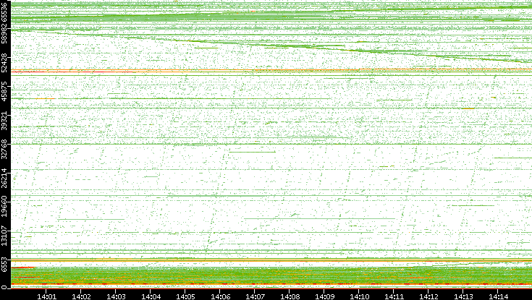Image resolution: width=532 pixels, height=300 pixels.
Task: Click the 65536 port axis label
Action: coord(4,11)
